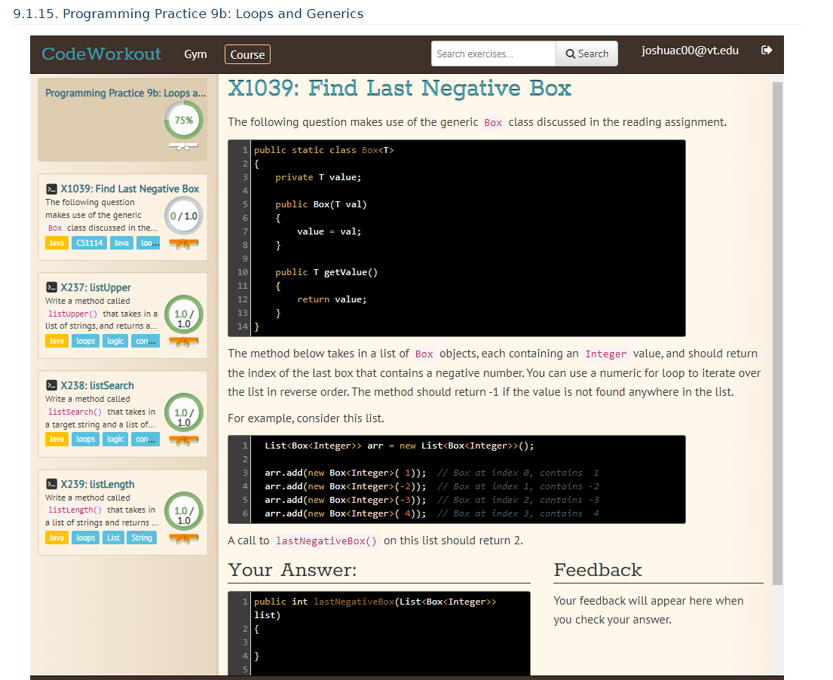
Task: Click the terminal icon next to X1039
Action: [x=51, y=189]
